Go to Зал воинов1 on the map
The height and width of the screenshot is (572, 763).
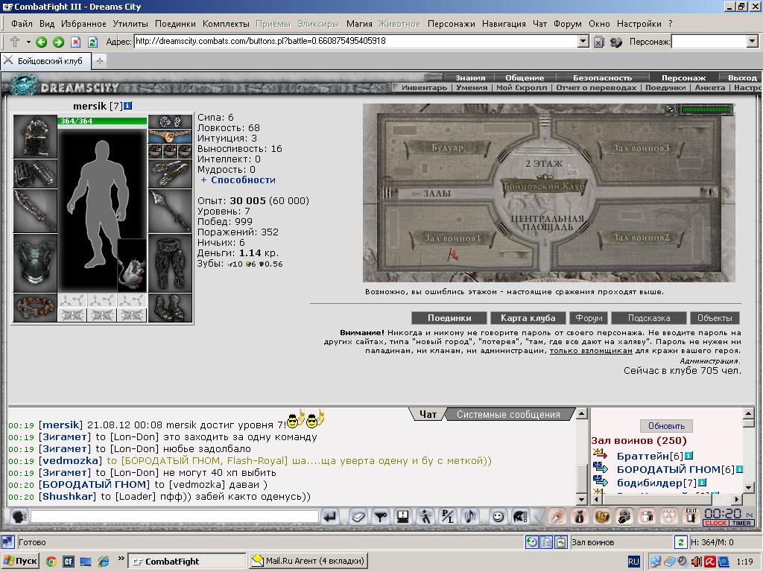(452, 238)
